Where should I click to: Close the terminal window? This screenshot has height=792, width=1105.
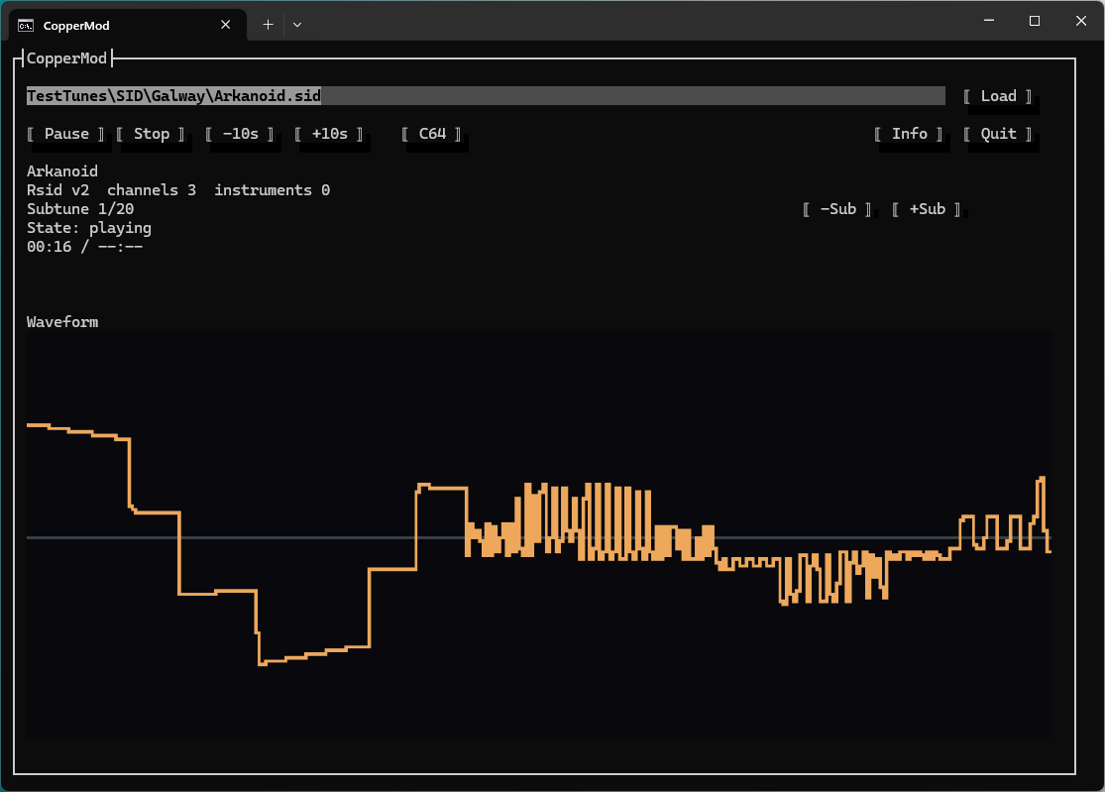(1081, 21)
